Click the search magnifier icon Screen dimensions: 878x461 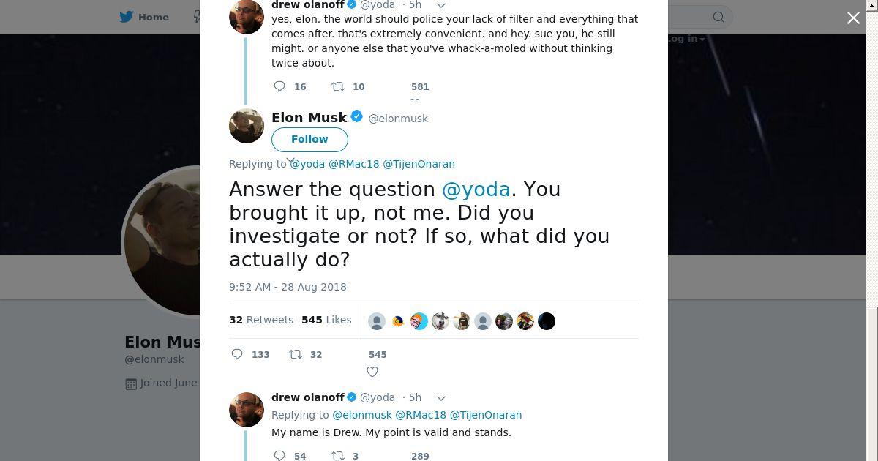tap(718, 17)
